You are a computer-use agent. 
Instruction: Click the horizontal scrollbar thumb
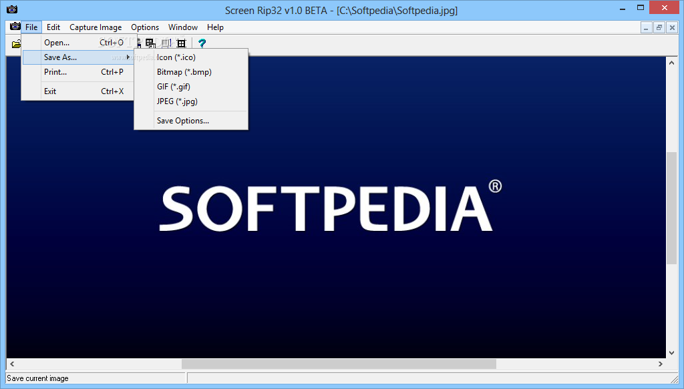click(x=339, y=364)
